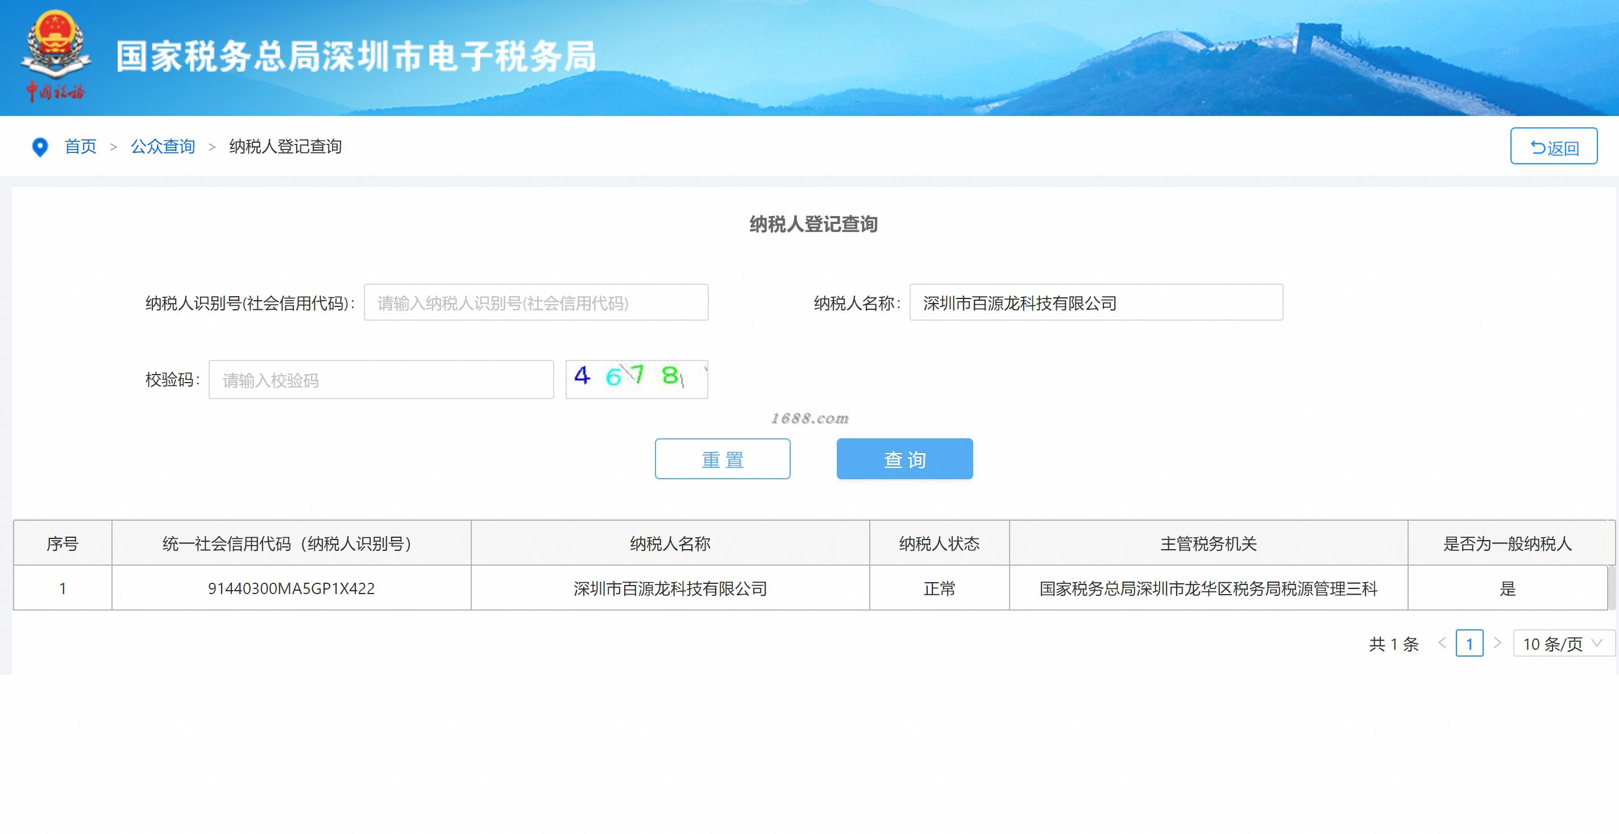
Task: Click the 返回 return button
Action: point(1553,147)
